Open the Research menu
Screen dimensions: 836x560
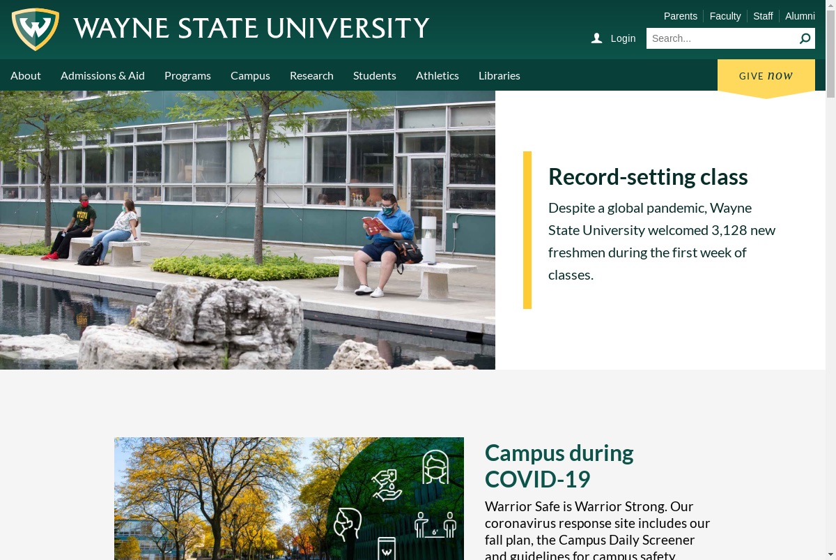point(311,75)
